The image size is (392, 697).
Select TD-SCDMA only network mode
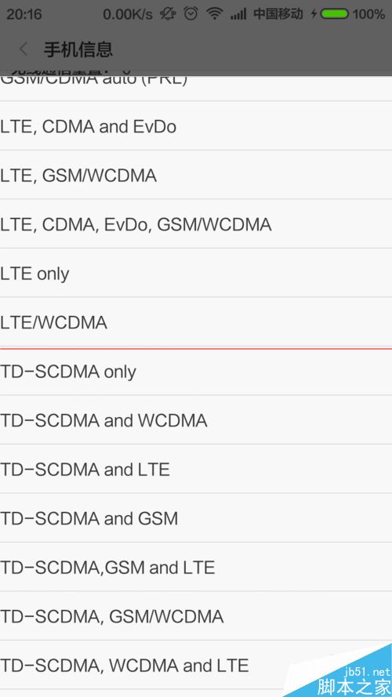click(196, 371)
